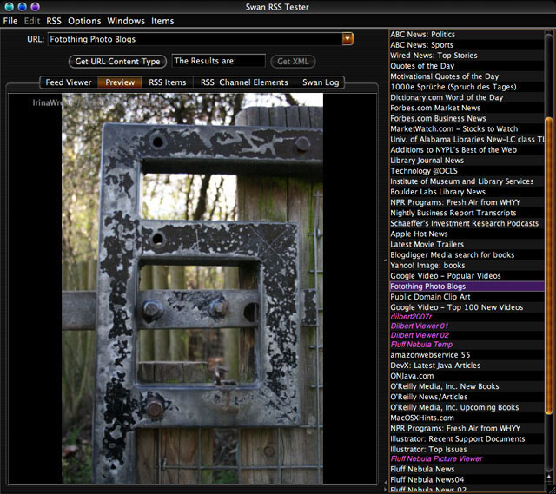This screenshot has height=494, width=556.
Task: Select MarketWatch.com - Stocks to Watch
Action: pyautogui.click(x=467, y=129)
